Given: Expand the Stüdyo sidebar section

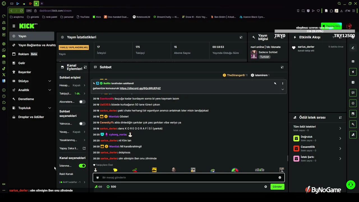Looking at the screenshot, I should pos(32,81).
